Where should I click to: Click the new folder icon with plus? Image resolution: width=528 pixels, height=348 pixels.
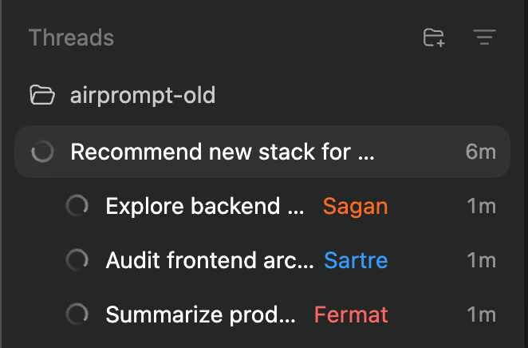point(434,38)
